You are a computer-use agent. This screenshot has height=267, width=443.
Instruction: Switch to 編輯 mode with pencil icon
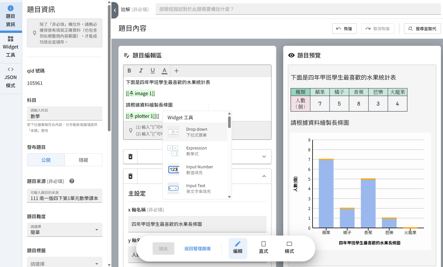tap(238, 248)
